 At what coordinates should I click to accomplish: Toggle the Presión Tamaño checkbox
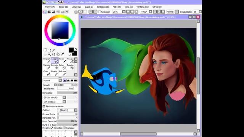(x=64, y=128)
